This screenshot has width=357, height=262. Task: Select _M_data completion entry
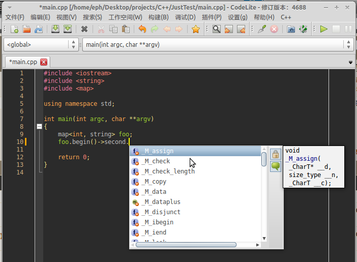(195, 192)
